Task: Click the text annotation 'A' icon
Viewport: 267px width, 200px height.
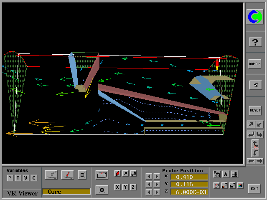Action: 226,174
